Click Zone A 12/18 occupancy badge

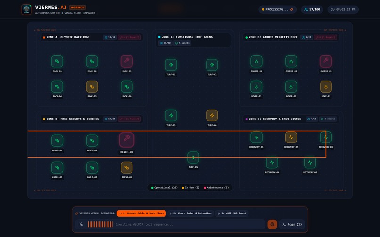click(x=110, y=37)
